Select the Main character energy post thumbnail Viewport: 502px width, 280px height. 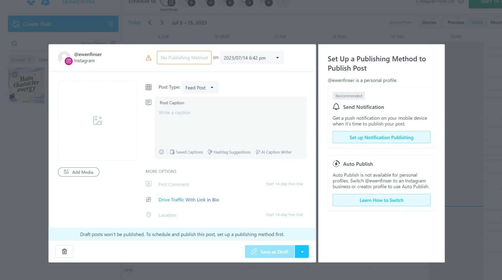[x=26, y=85]
